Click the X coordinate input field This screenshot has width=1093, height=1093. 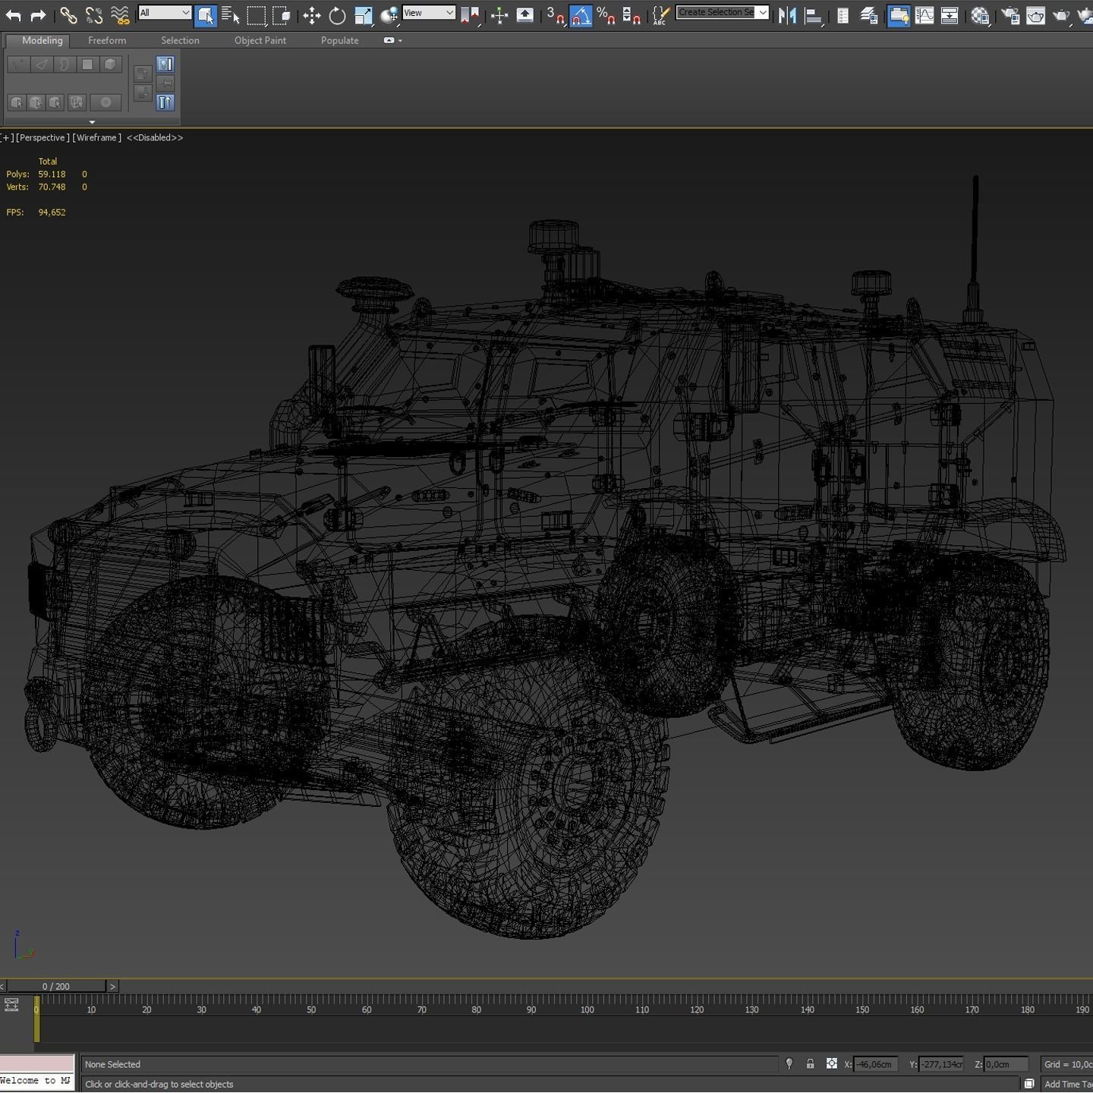(x=876, y=1064)
